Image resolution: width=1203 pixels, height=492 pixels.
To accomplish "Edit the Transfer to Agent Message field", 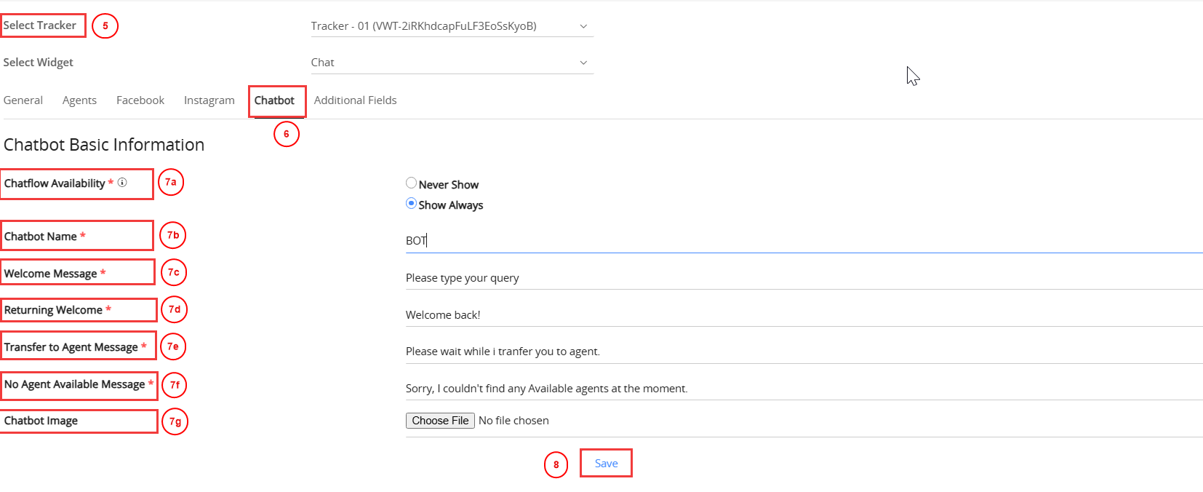I will [800, 352].
